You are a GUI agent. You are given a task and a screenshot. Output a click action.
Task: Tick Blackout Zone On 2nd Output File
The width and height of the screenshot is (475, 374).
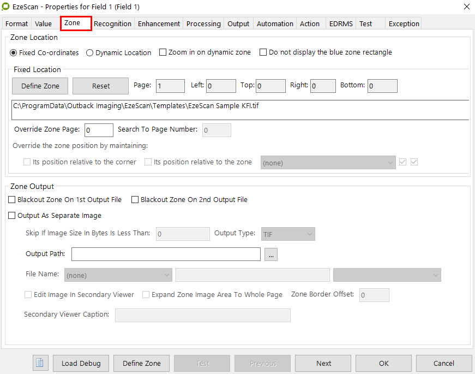(135, 200)
